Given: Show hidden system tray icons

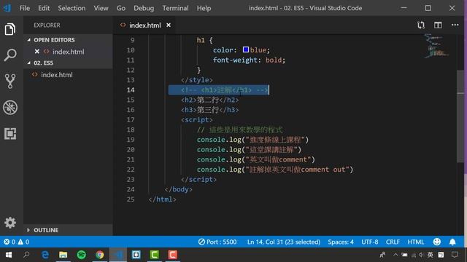Looking at the screenshot, I should [395, 255].
